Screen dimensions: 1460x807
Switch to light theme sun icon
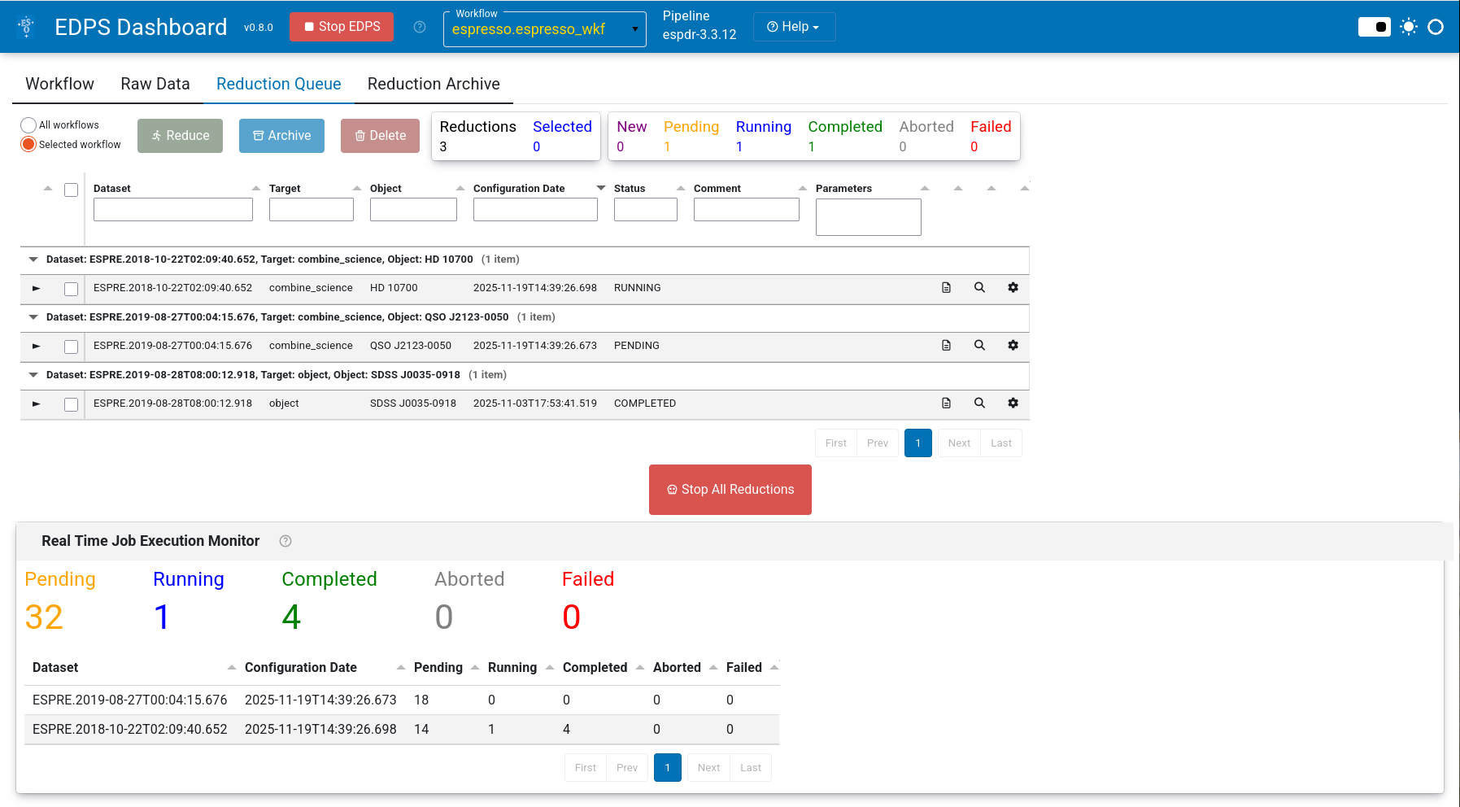pyautogui.click(x=1409, y=27)
